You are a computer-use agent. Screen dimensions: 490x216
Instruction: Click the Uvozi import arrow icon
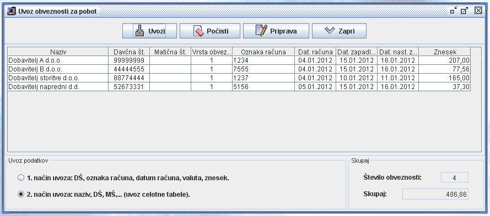pyautogui.click(x=139, y=31)
